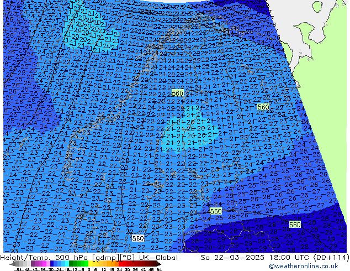Click the 560 contour label near green land
Image resolution: width=350 pixels, height=271 pixels.
point(263,107)
